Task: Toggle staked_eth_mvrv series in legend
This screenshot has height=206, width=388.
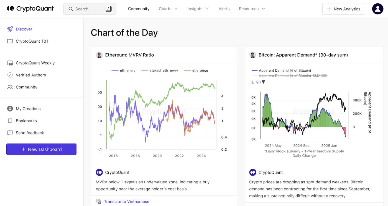Action: pyautogui.click(x=160, y=71)
